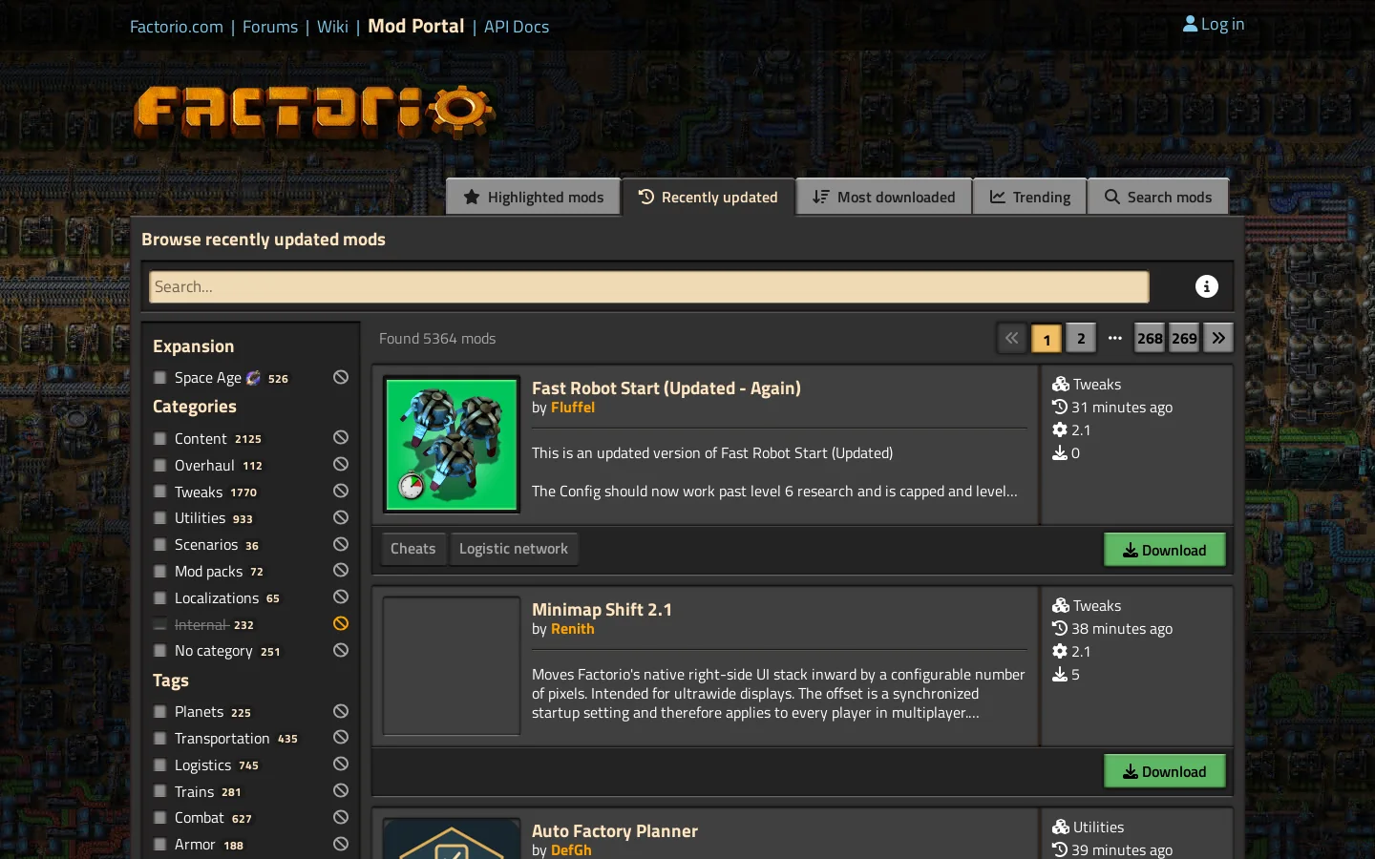1375x859 pixels.
Task: Tick the Planets tag checkbox
Action: coord(160,712)
